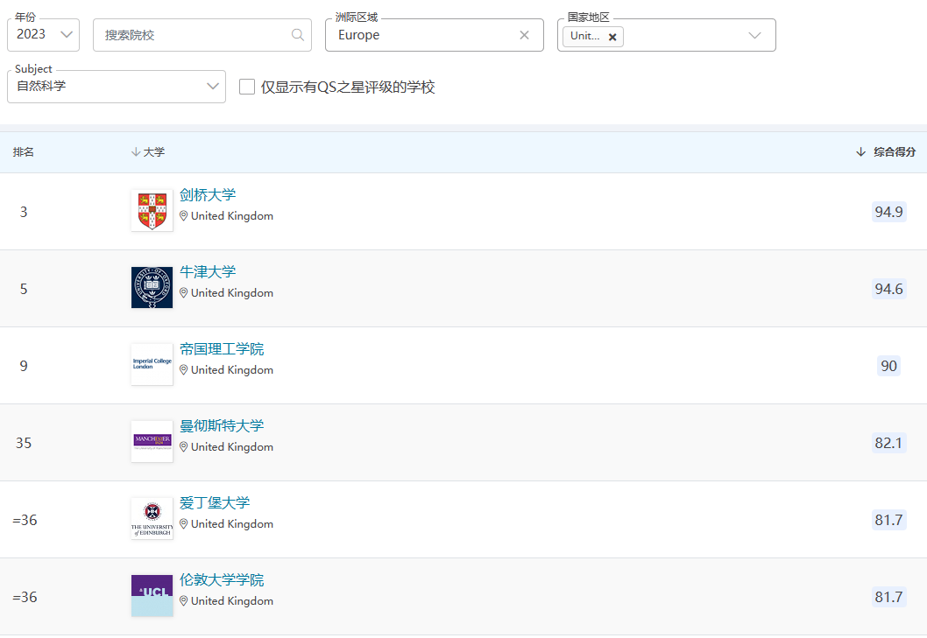927x638 pixels.
Task: Click the 94.9 score for 剑桥大学
Action: pyautogui.click(x=888, y=212)
